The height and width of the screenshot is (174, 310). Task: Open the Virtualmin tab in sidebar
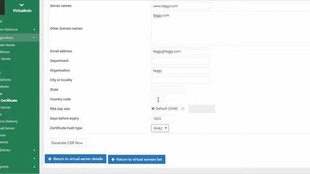(22, 8)
